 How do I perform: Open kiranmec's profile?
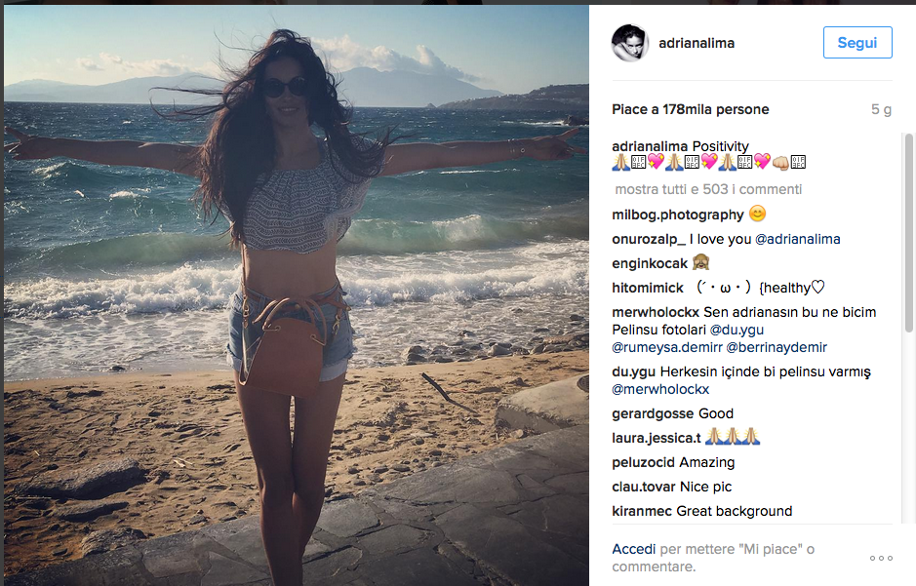(642, 511)
